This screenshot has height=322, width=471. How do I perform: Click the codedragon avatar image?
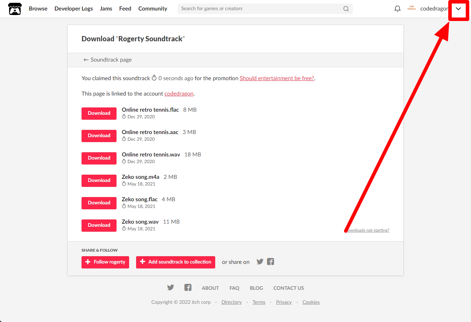[x=412, y=9]
